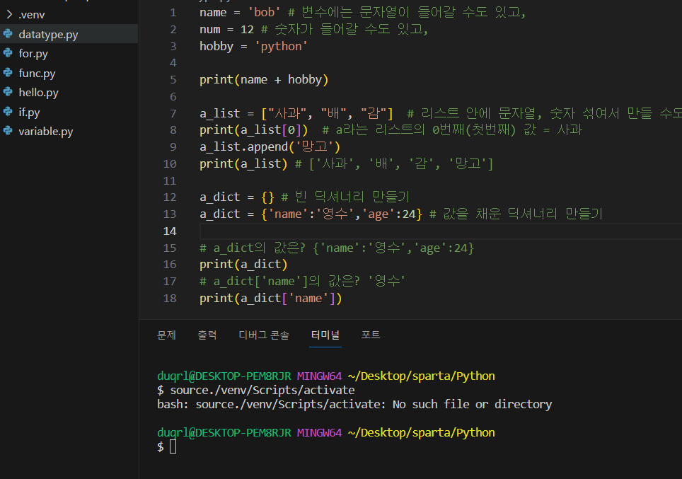682x479 pixels.
Task: Expand the .venv folder chevron
Action: [x=10, y=14]
